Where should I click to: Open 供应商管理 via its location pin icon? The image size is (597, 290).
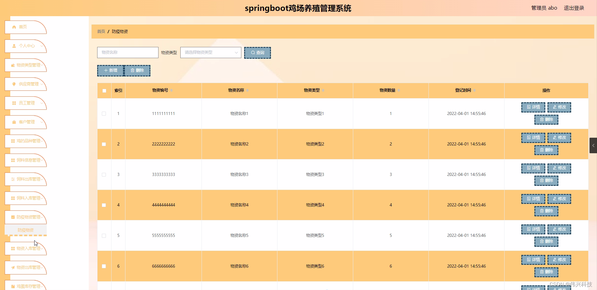(14, 84)
